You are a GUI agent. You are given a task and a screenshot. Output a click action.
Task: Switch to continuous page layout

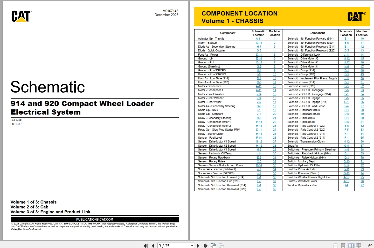tap(343, 246)
